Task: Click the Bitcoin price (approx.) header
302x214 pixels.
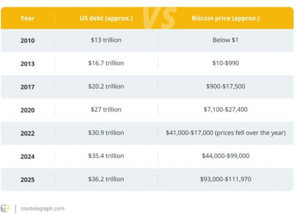Action: 225,18
